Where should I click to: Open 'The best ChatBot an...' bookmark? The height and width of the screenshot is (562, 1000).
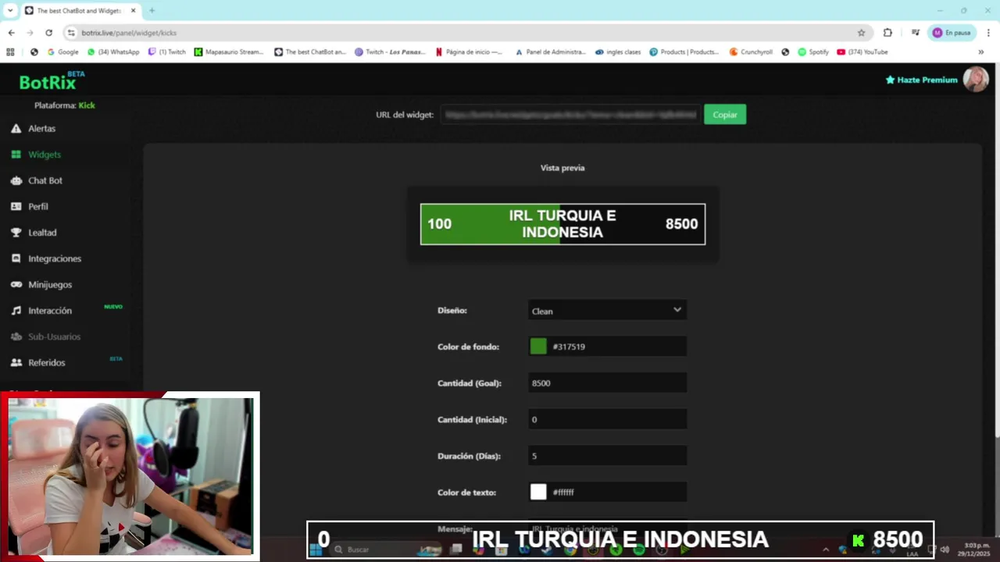point(310,52)
